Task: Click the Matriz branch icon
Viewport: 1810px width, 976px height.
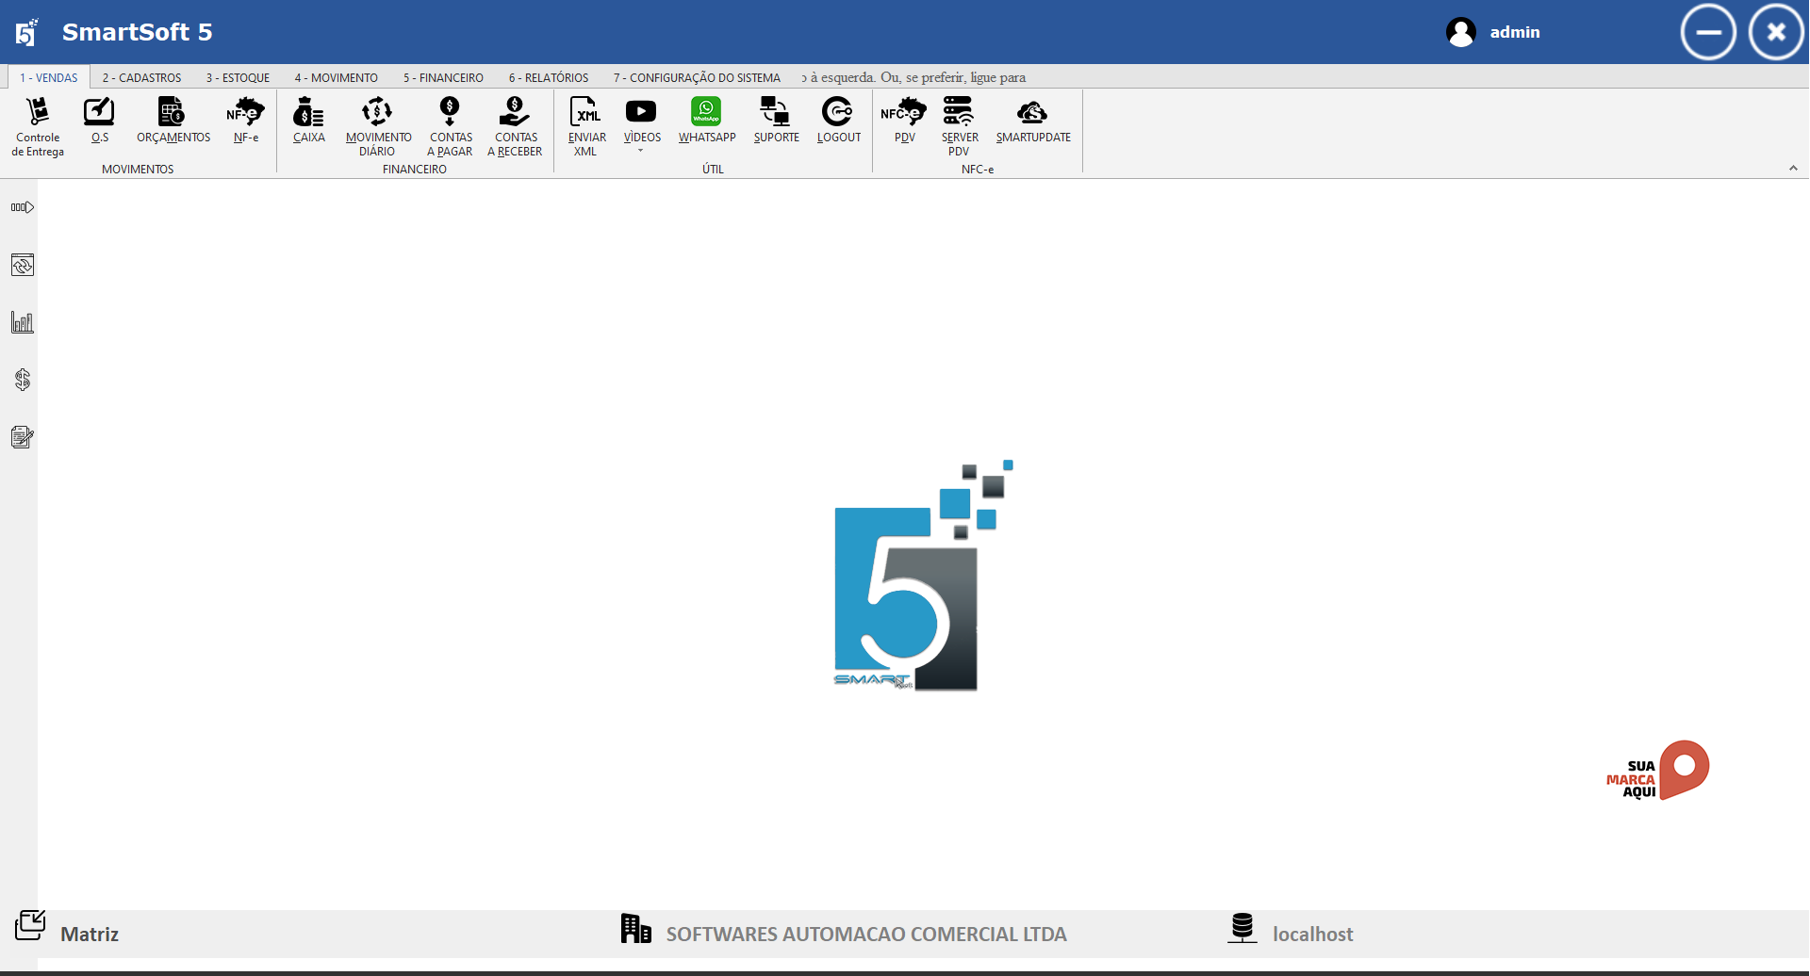Action: (30, 925)
